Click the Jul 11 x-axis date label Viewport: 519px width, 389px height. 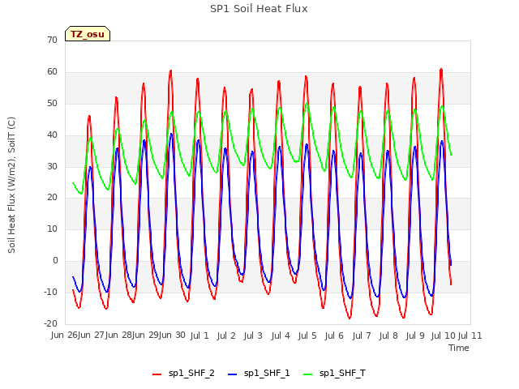point(470,336)
